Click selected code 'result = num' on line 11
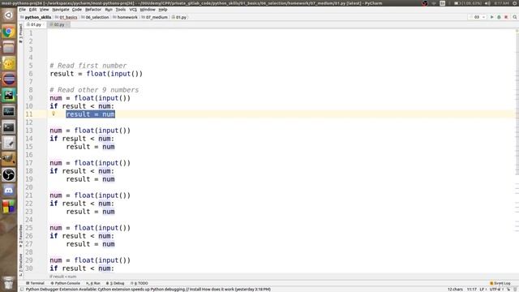Image resolution: width=519 pixels, height=292 pixels. tap(90, 114)
